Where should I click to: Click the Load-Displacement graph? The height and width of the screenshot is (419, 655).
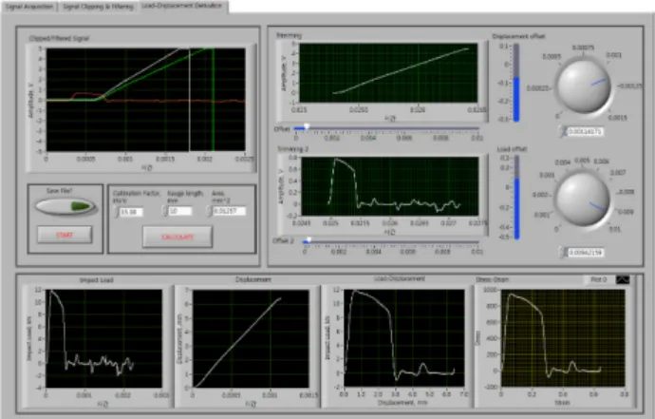coord(404,337)
